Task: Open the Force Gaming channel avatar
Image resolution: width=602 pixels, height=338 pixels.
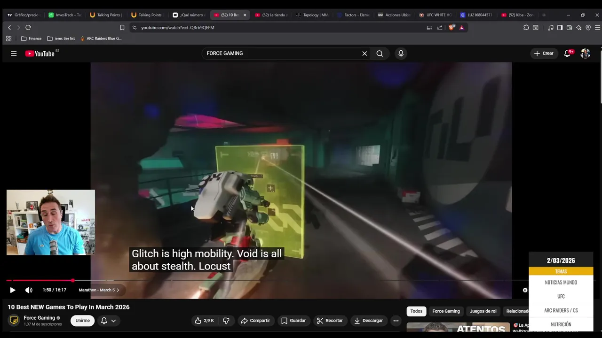Action: click(x=14, y=321)
